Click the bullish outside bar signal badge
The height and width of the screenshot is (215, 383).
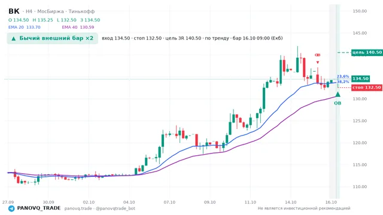click(x=53, y=38)
